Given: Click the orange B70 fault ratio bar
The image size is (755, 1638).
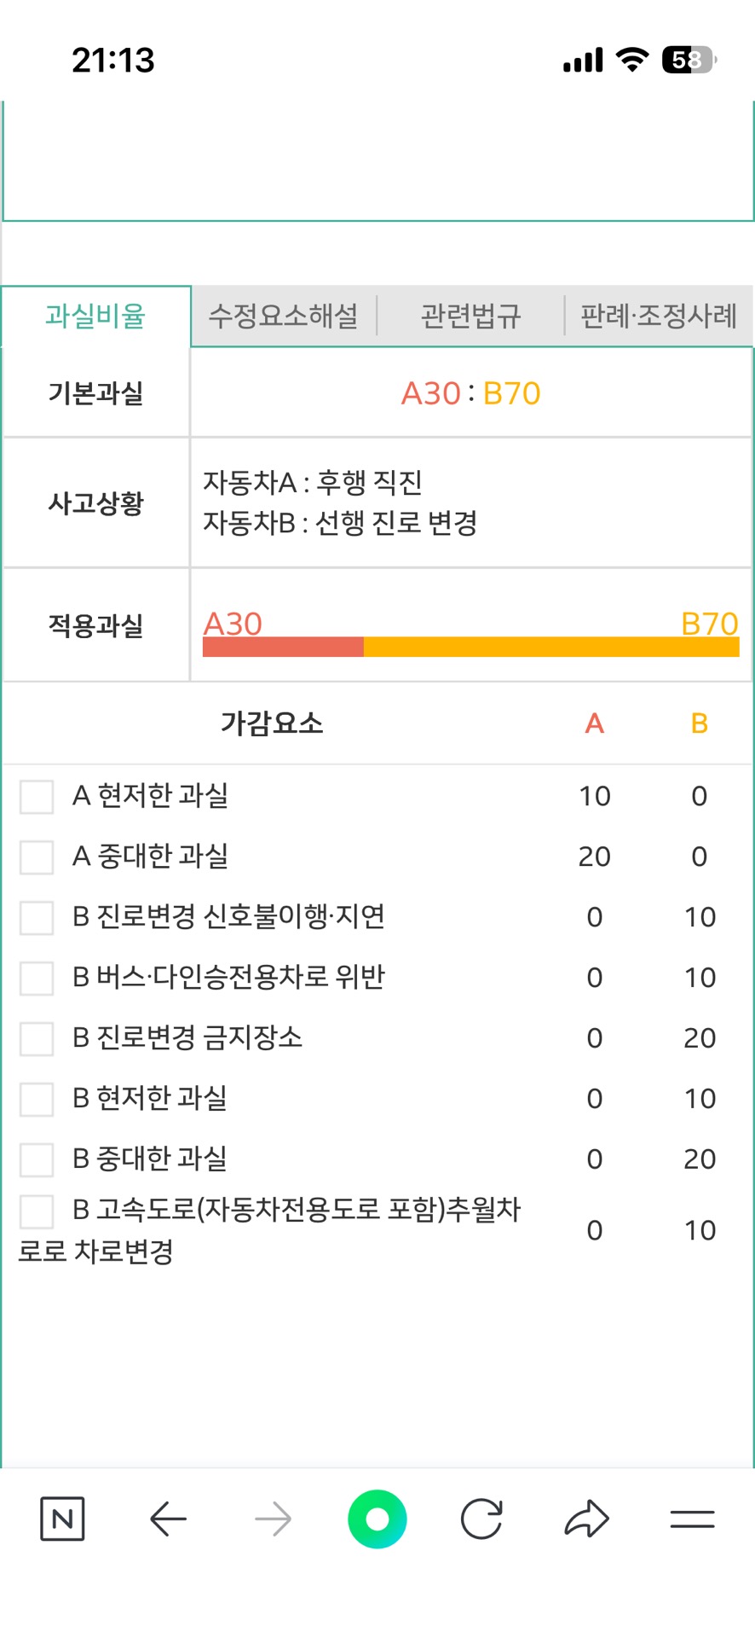Looking at the screenshot, I should [x=550, y=647].
